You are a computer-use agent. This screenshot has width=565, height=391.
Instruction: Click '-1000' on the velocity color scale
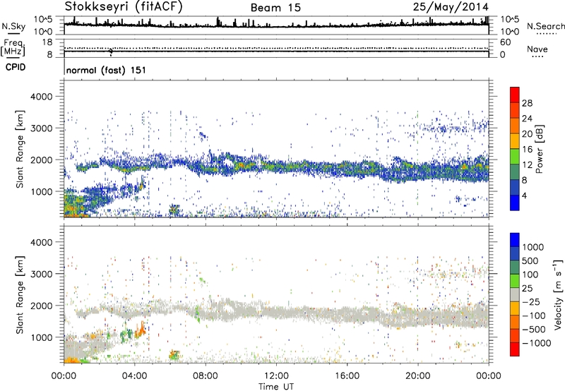pyautogui.click(x=536, y=343)
